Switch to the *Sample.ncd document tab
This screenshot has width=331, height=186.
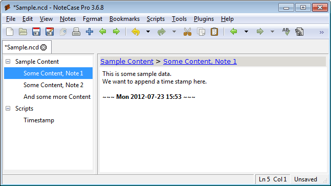click(22, 47)
